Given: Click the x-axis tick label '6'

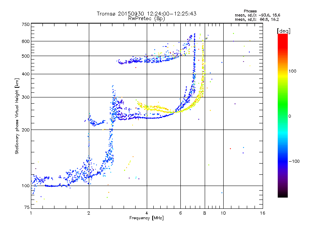Looking at the screenshot, I should tap(180, 213).
